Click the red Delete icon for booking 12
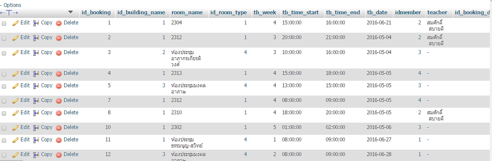This screenshot has height=161, width=492. click(x=58, y=155)
